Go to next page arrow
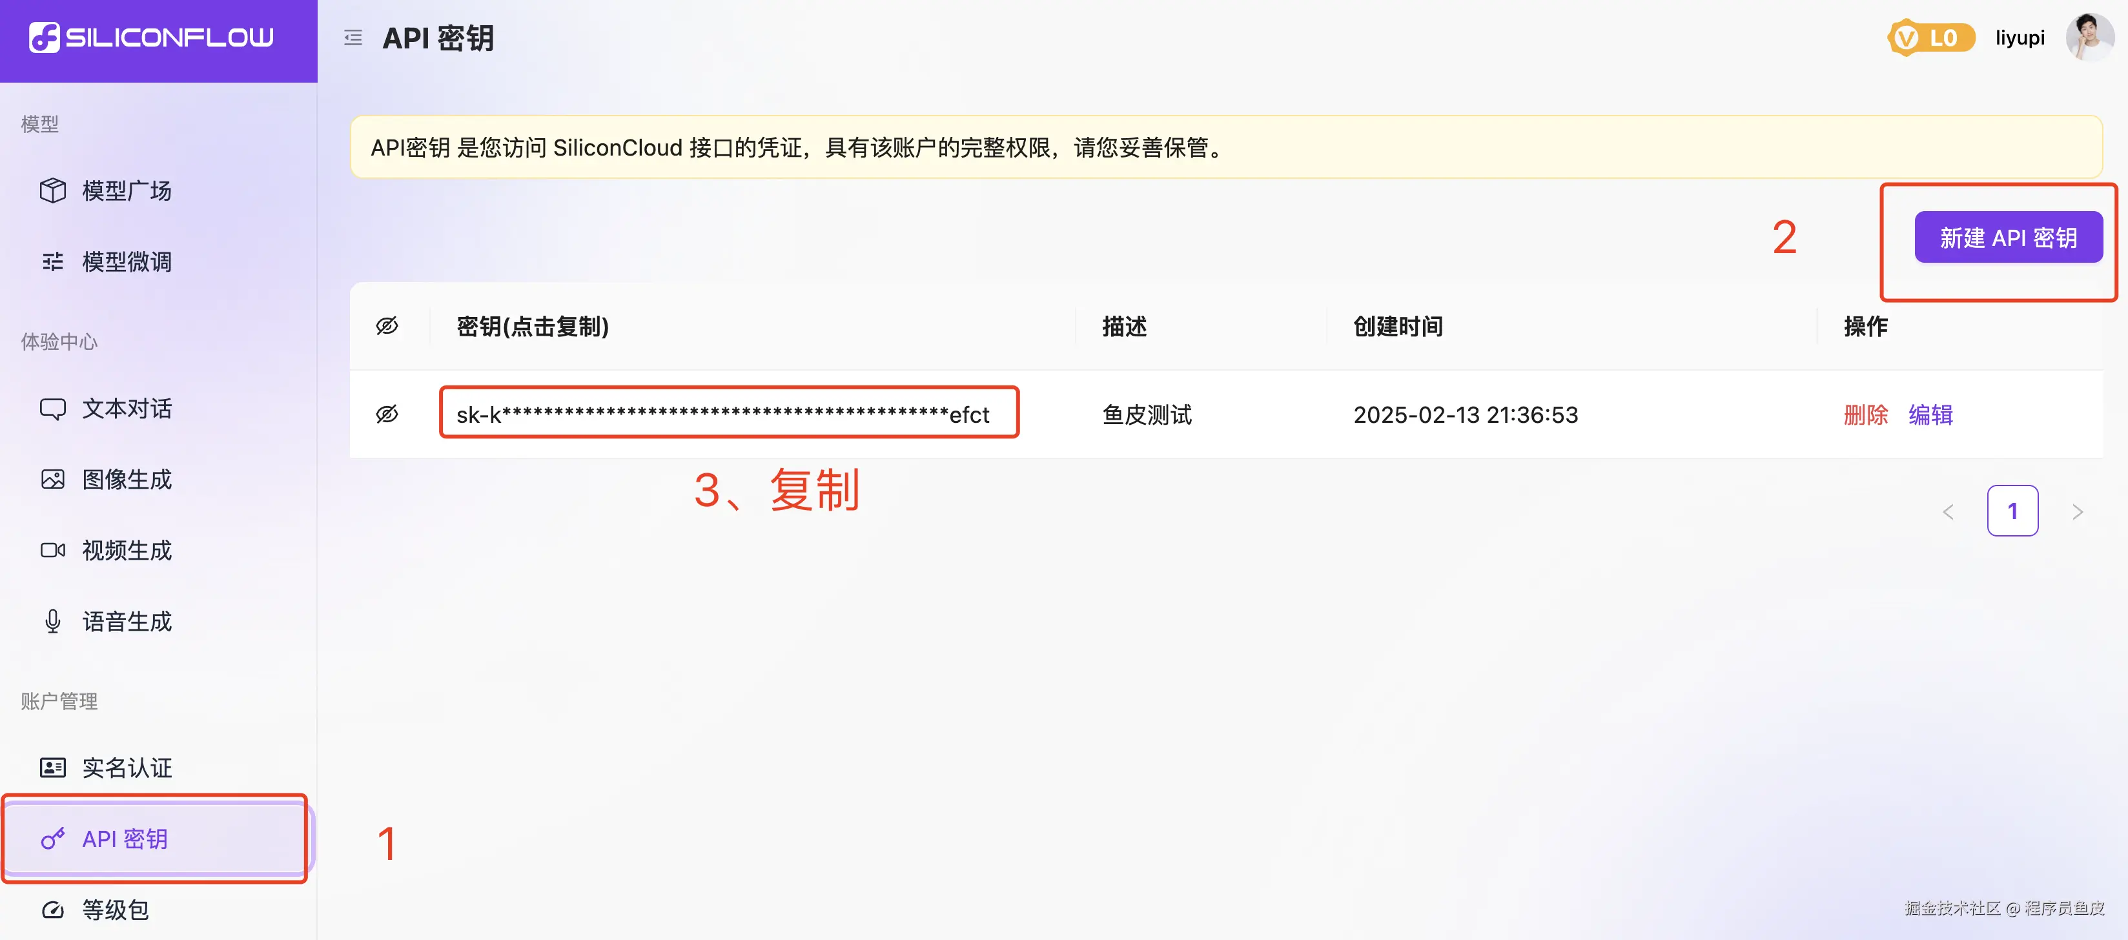Image resolution: width=2128 pixels, height=940 pixels. (x=2077, y=512)
